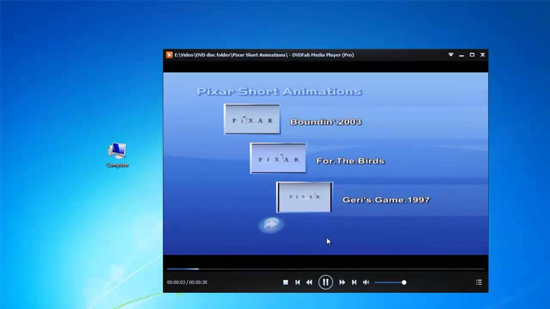Image resolution: width=550 pixels, height=309 pixels.
Task: Click the Boundin'.2003 title text
Action: click(325, 122)
